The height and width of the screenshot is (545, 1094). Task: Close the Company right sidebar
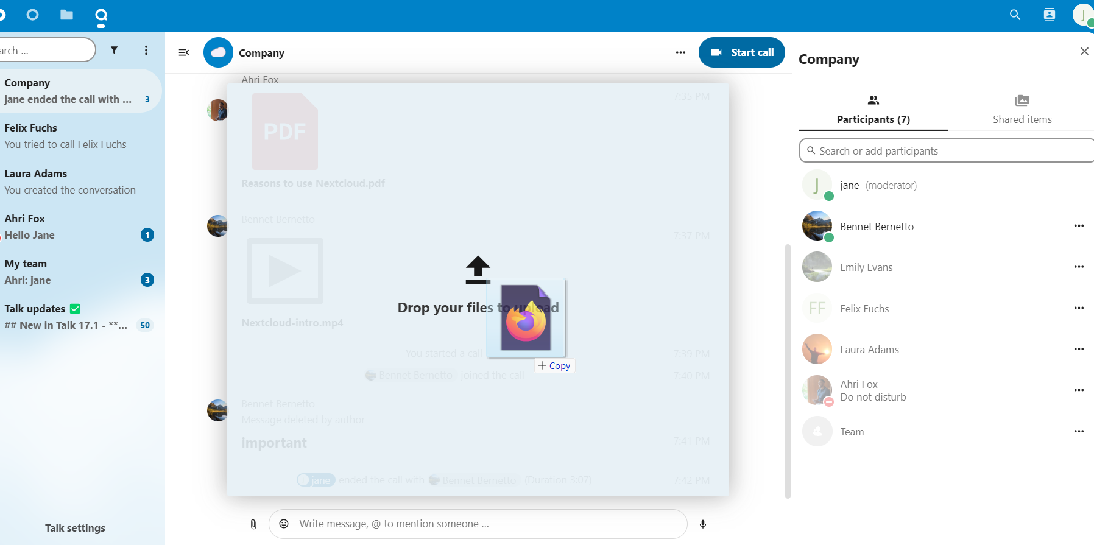pyautogui.click(x=1084, y=51)
